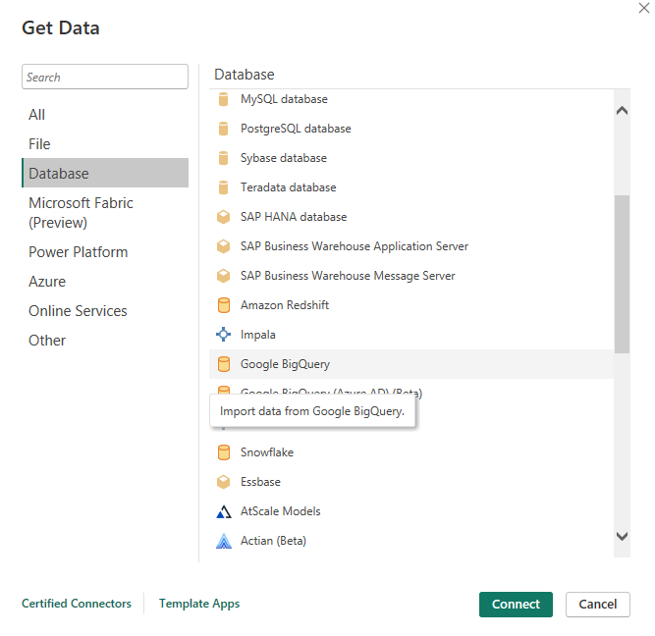Select the All category
The height and width of the screenshot is (636, 655).
tap(105, 115)
